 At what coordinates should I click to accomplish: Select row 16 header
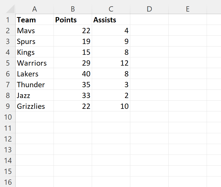click(8, 182)
